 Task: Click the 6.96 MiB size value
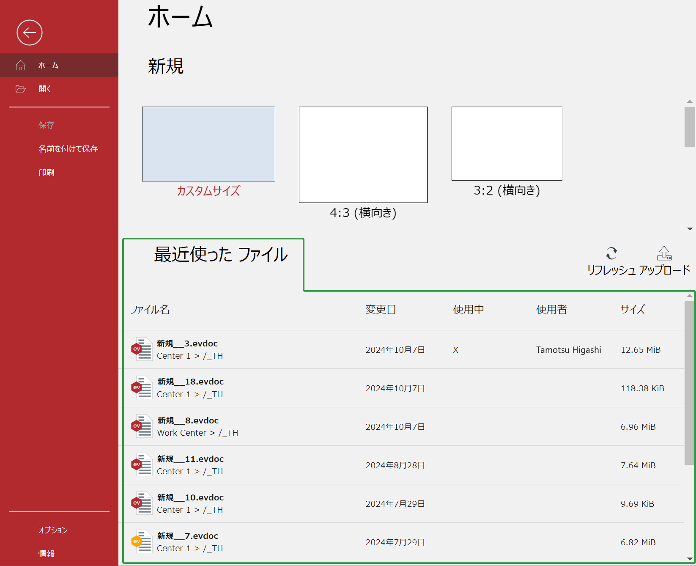(x=638, y=427)
